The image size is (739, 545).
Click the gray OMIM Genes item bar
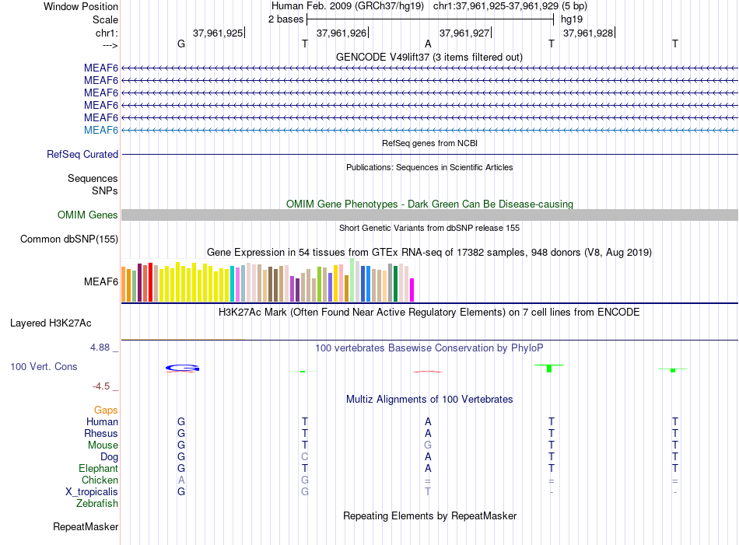pyautogui.click(x=429, y=215)
